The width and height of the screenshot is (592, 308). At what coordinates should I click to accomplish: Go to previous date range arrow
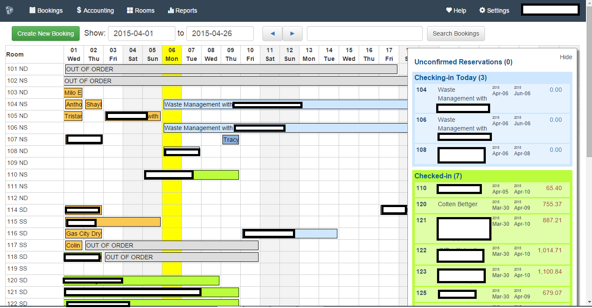272,33
